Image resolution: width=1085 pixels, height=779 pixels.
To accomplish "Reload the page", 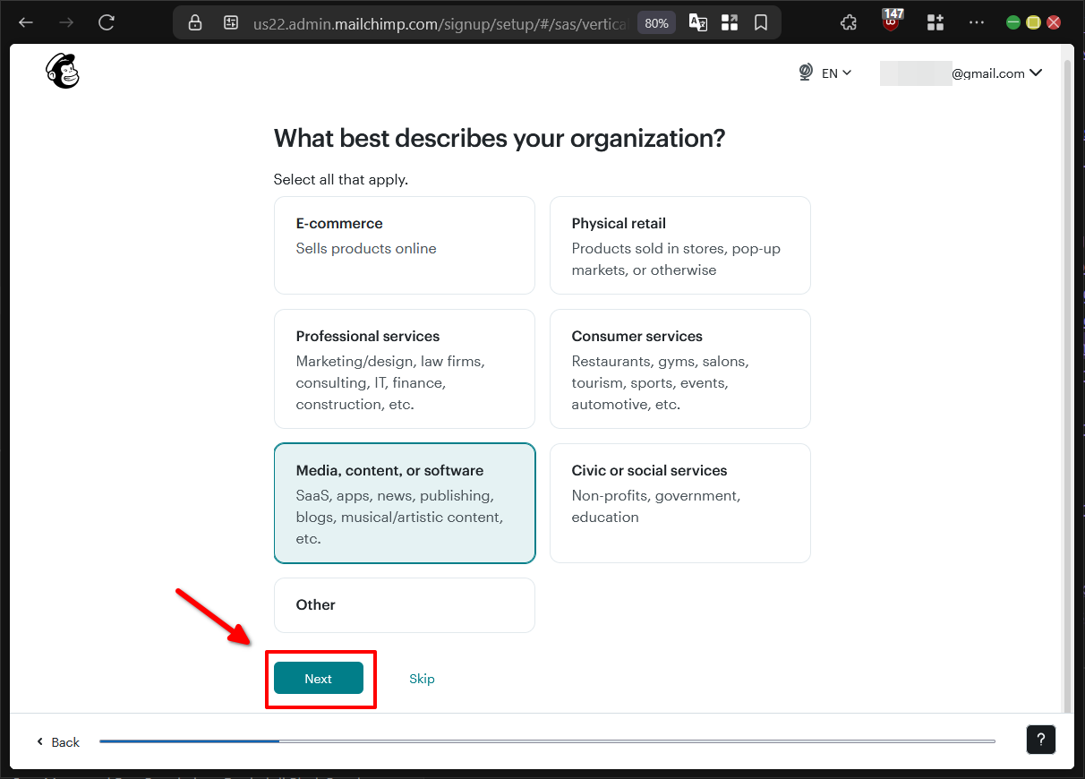I will click(x=107, y=22).
